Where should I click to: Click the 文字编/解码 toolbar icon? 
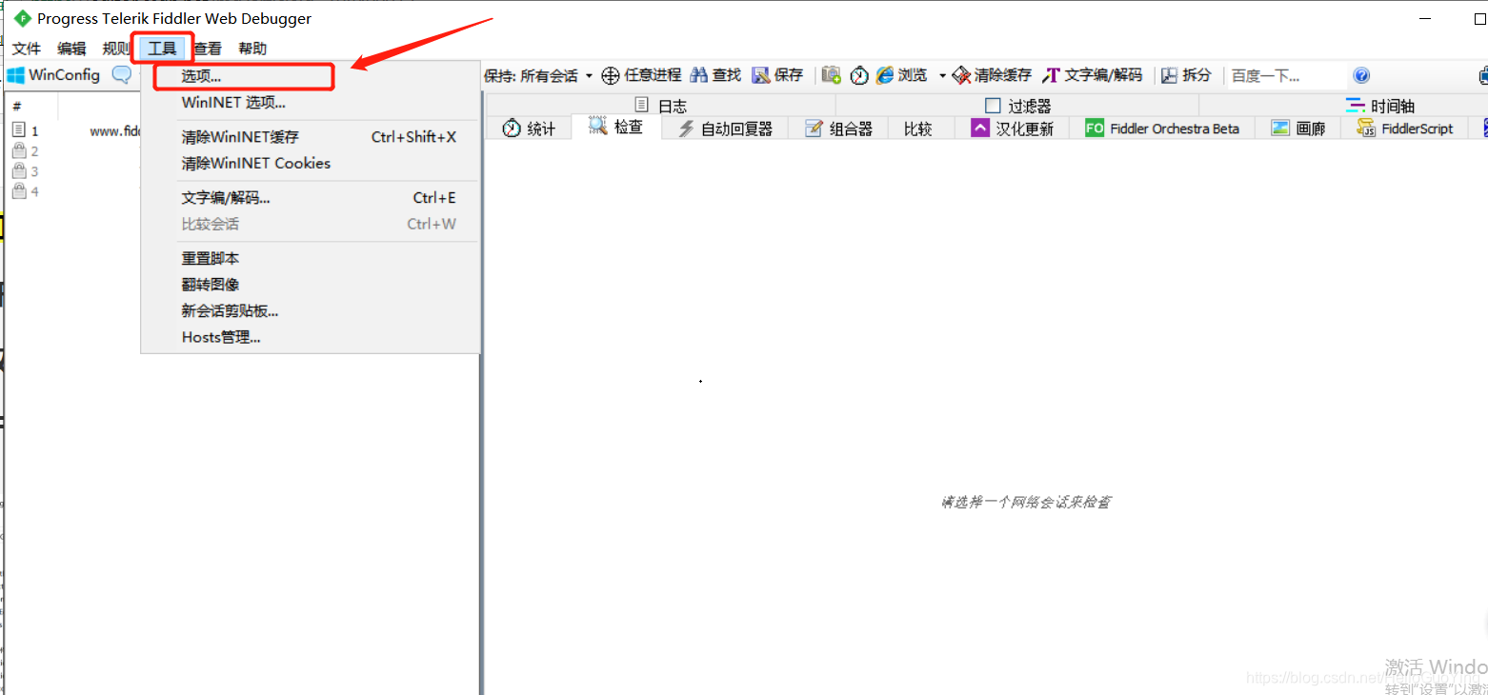coord(1051,75)
